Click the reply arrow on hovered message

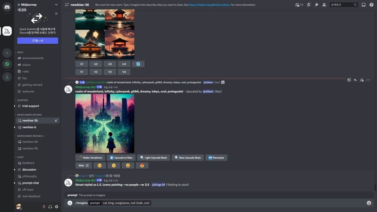(355, 80)
